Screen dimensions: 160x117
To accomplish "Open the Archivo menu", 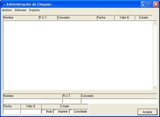I will pyautogui.click(x=7, y=10).
